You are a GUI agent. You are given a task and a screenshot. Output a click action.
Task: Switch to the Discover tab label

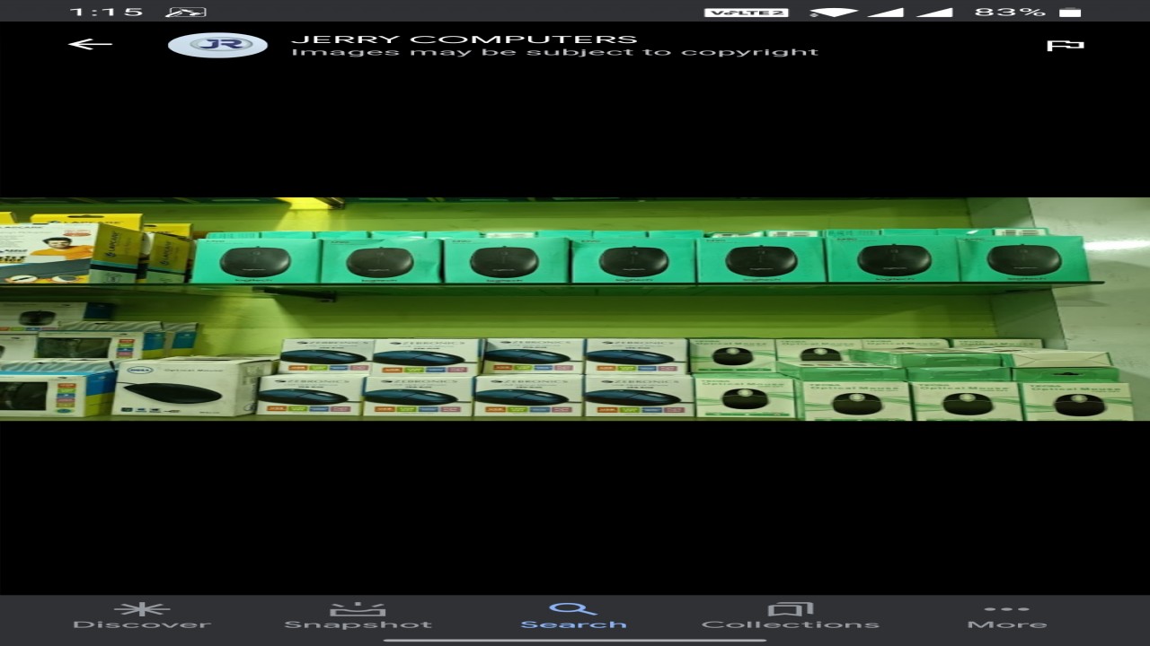(x=141, y=624)
